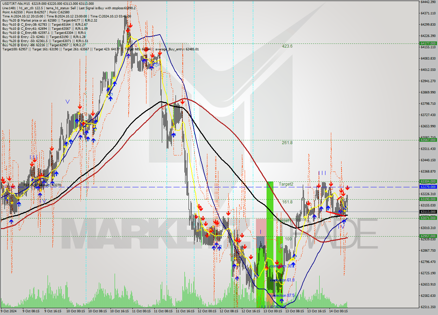The height and width of the screenshot is (315, 438).
Task: Click the '13 Oct 16:15' time label
Action: 316,311
